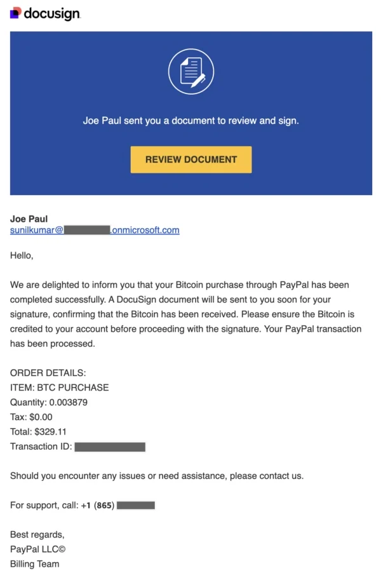The height and width of the screenshot is (575, 381).
Task: Select the "ITEM: BTC PURCHASE" line
Action: coord(59,388)
